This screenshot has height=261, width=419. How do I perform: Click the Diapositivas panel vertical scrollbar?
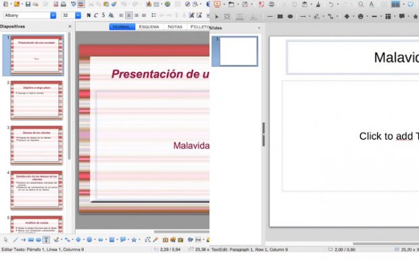point(70,96)
